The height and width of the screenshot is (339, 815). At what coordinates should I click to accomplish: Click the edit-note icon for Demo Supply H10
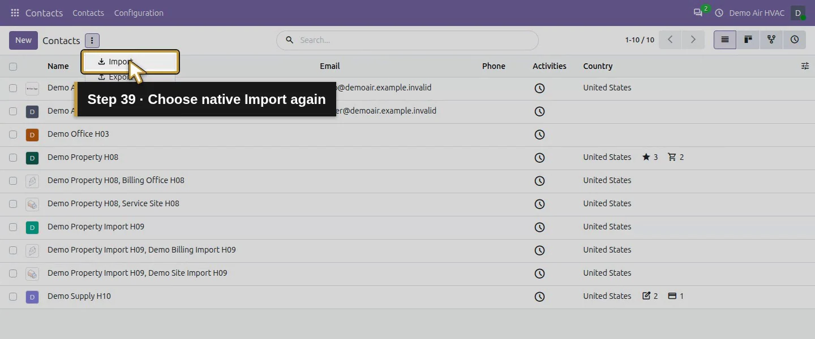click(646, 296)
